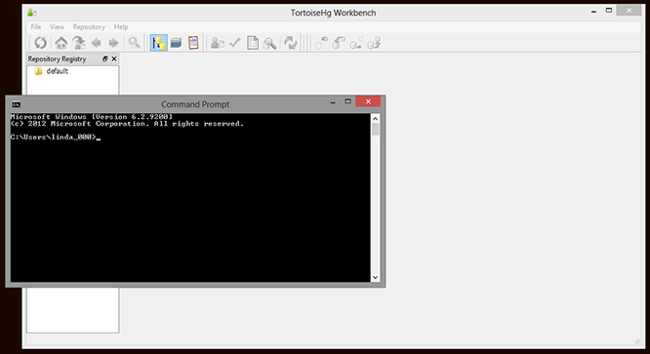650x354 pixels.
Task: Click the Synchronize arrows icon
Action: click(x=291, y=43)
